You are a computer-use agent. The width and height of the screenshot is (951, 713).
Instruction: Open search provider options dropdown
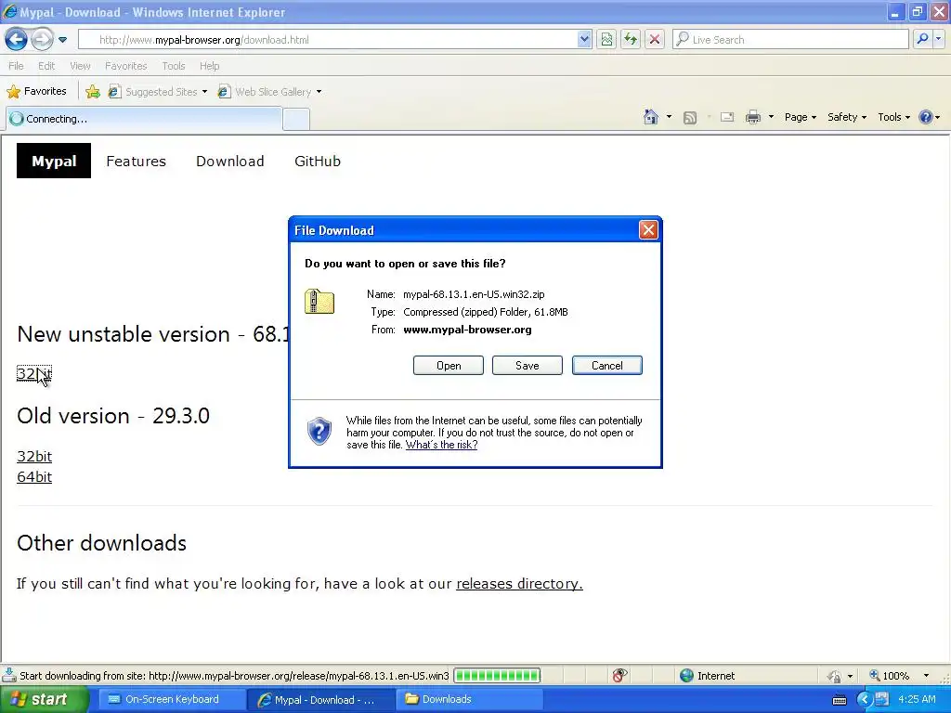939,39
